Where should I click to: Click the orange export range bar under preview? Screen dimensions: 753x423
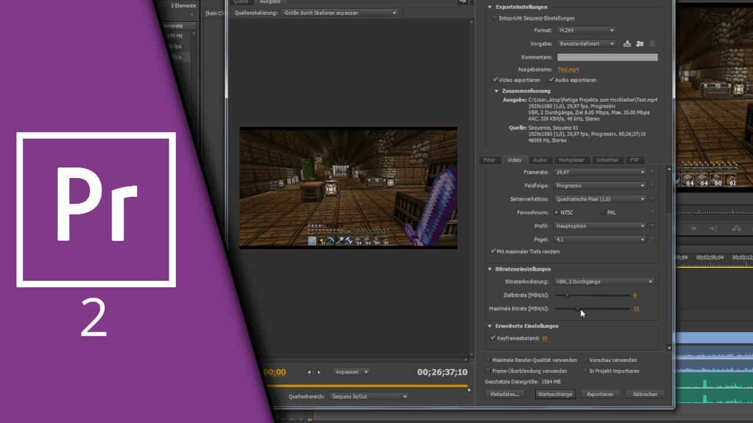[368, 386]
